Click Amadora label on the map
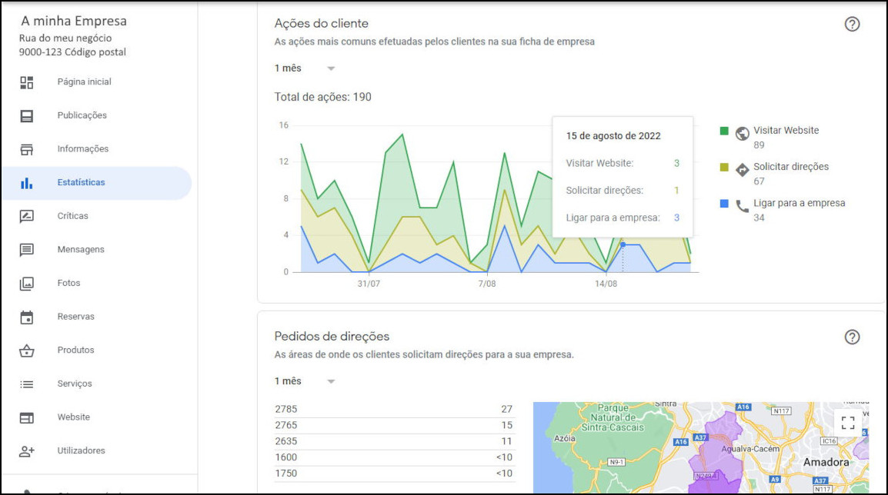The height and width of the screenshot is (495, 888). click(826, 462)
